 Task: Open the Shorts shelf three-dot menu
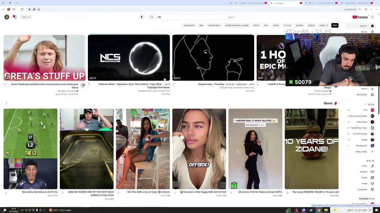(x=6, y=103)
